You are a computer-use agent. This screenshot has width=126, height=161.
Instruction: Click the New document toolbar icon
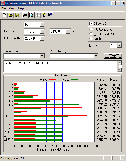click(x=5, y=15)
